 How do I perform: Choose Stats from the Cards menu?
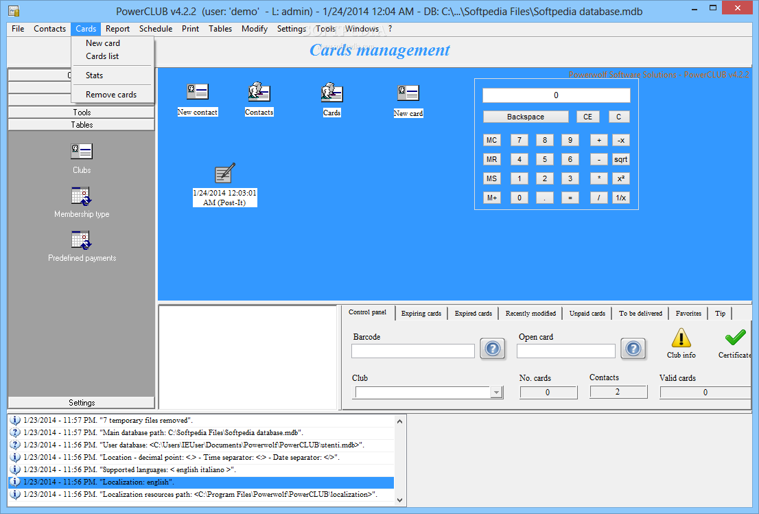[x=95, y=75]
